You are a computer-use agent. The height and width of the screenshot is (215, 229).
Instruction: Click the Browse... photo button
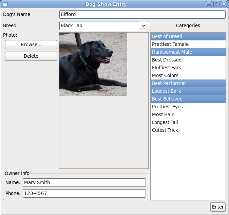click(31, 44)
